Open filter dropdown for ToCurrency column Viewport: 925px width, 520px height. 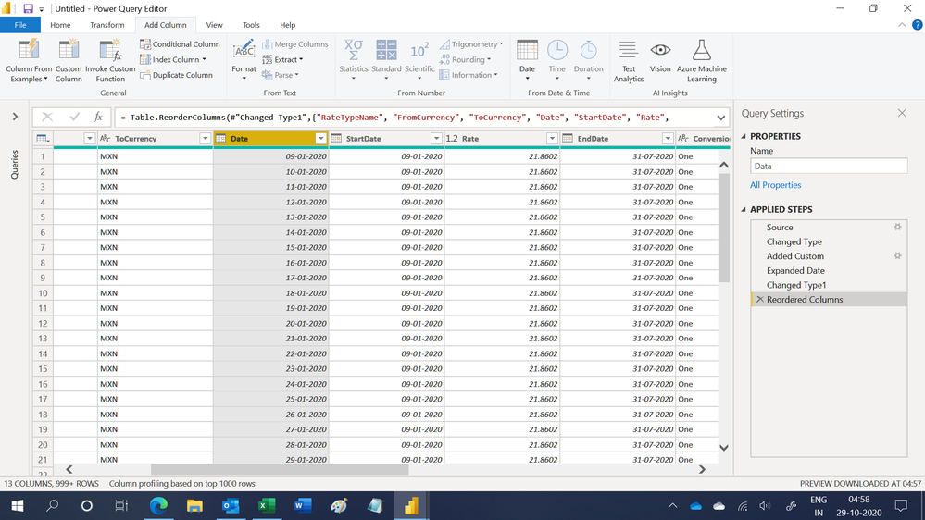[x=205, y=139]
